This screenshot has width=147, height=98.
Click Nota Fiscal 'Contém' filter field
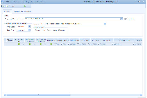[x=84, y=44]
